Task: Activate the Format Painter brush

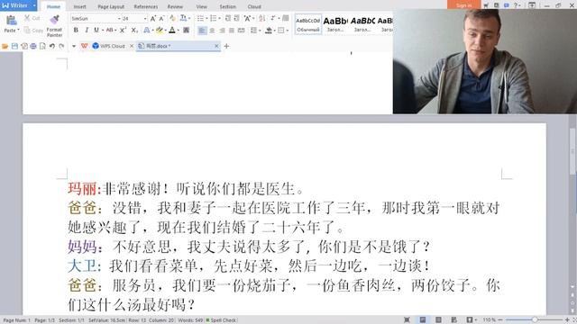Action: pos(54,20)
